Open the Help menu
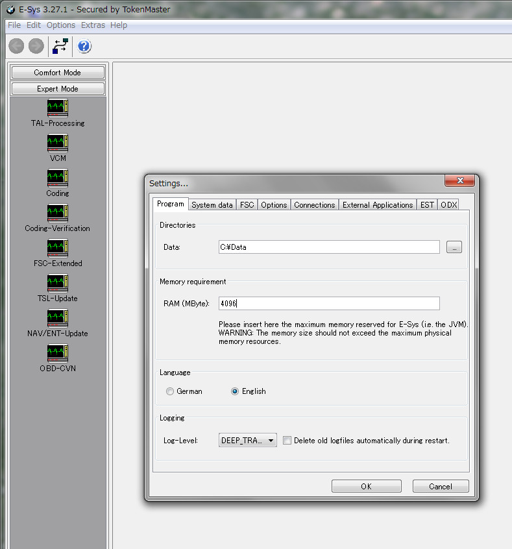This screenshot has width=512, height=549. click(119, 25)
